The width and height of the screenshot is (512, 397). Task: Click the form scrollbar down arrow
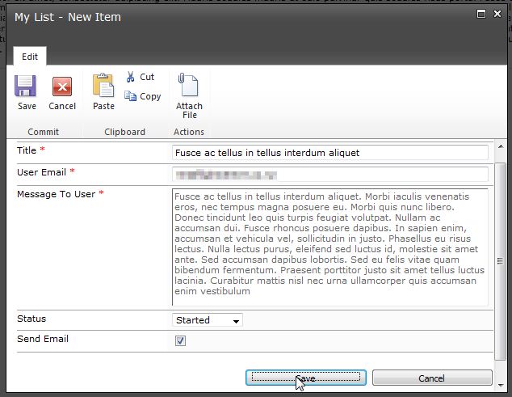click(x=501, y=385)
